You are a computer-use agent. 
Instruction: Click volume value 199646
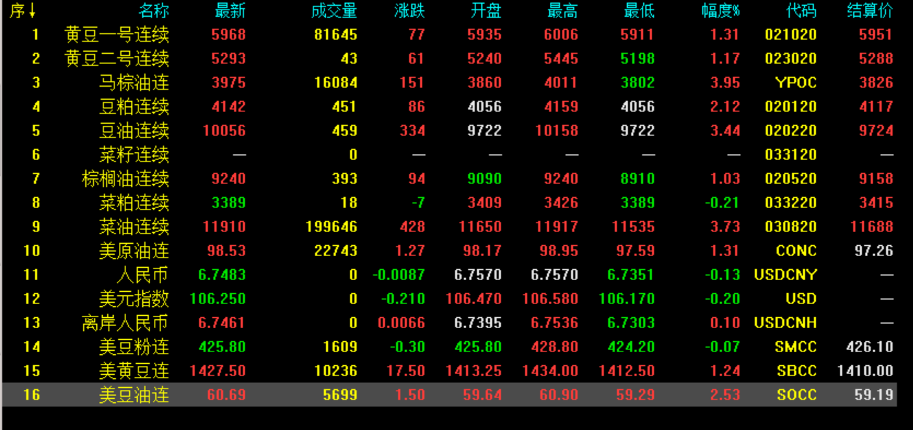[x=331, y=226]
